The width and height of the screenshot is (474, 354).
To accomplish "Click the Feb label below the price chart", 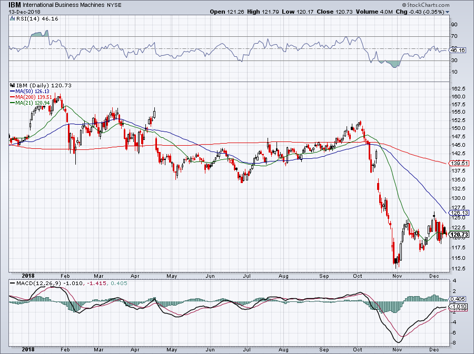I will click(x=65, y=276).
